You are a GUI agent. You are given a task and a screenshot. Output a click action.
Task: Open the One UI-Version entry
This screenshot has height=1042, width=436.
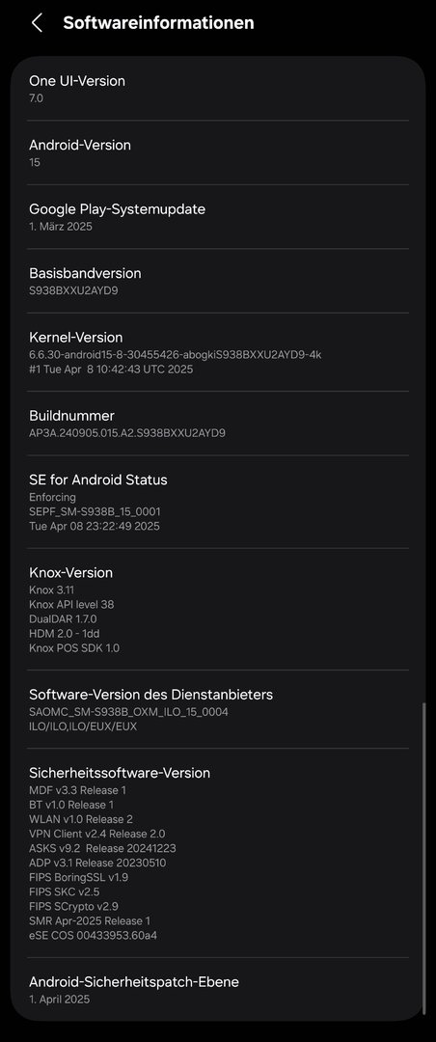[x=218, y=89]
